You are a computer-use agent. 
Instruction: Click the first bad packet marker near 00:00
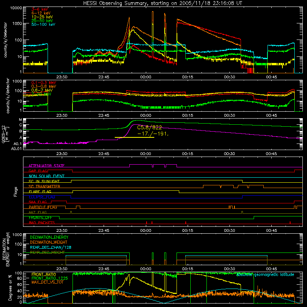[x=147, y=223]
